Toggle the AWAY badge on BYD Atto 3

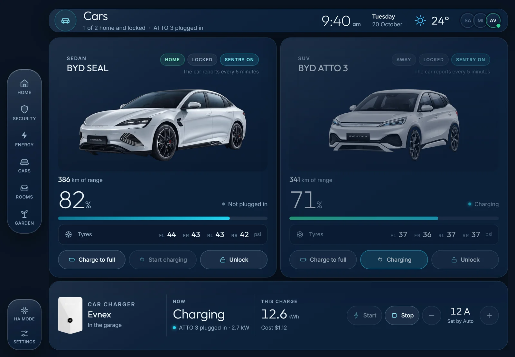click(x=404, y=60)
